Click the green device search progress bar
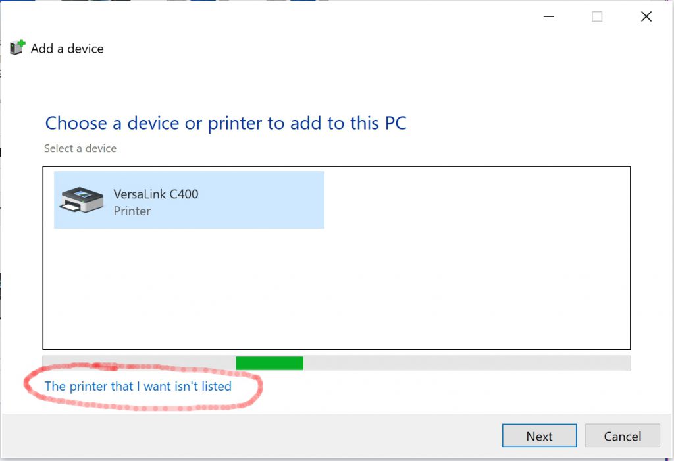 point(270,363)
